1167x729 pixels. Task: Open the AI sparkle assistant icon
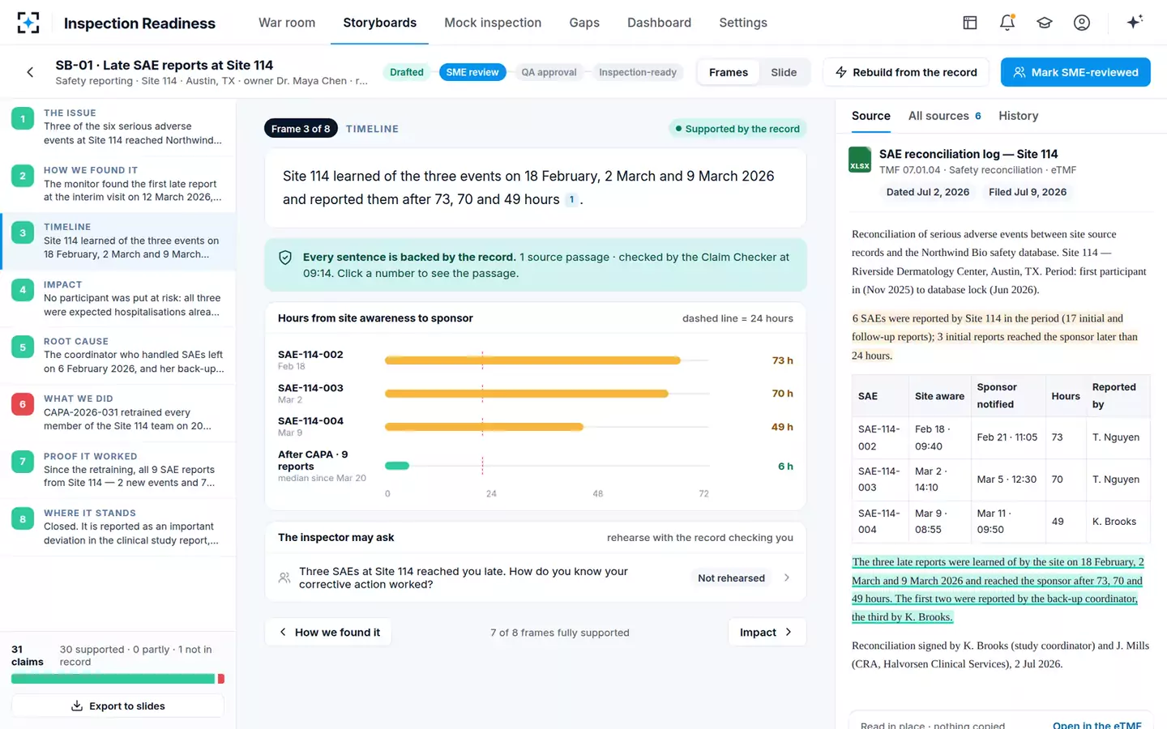pos(1135,22)
